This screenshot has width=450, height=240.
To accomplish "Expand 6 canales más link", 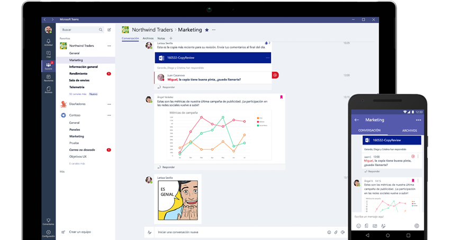I will [x=77, y=164].
